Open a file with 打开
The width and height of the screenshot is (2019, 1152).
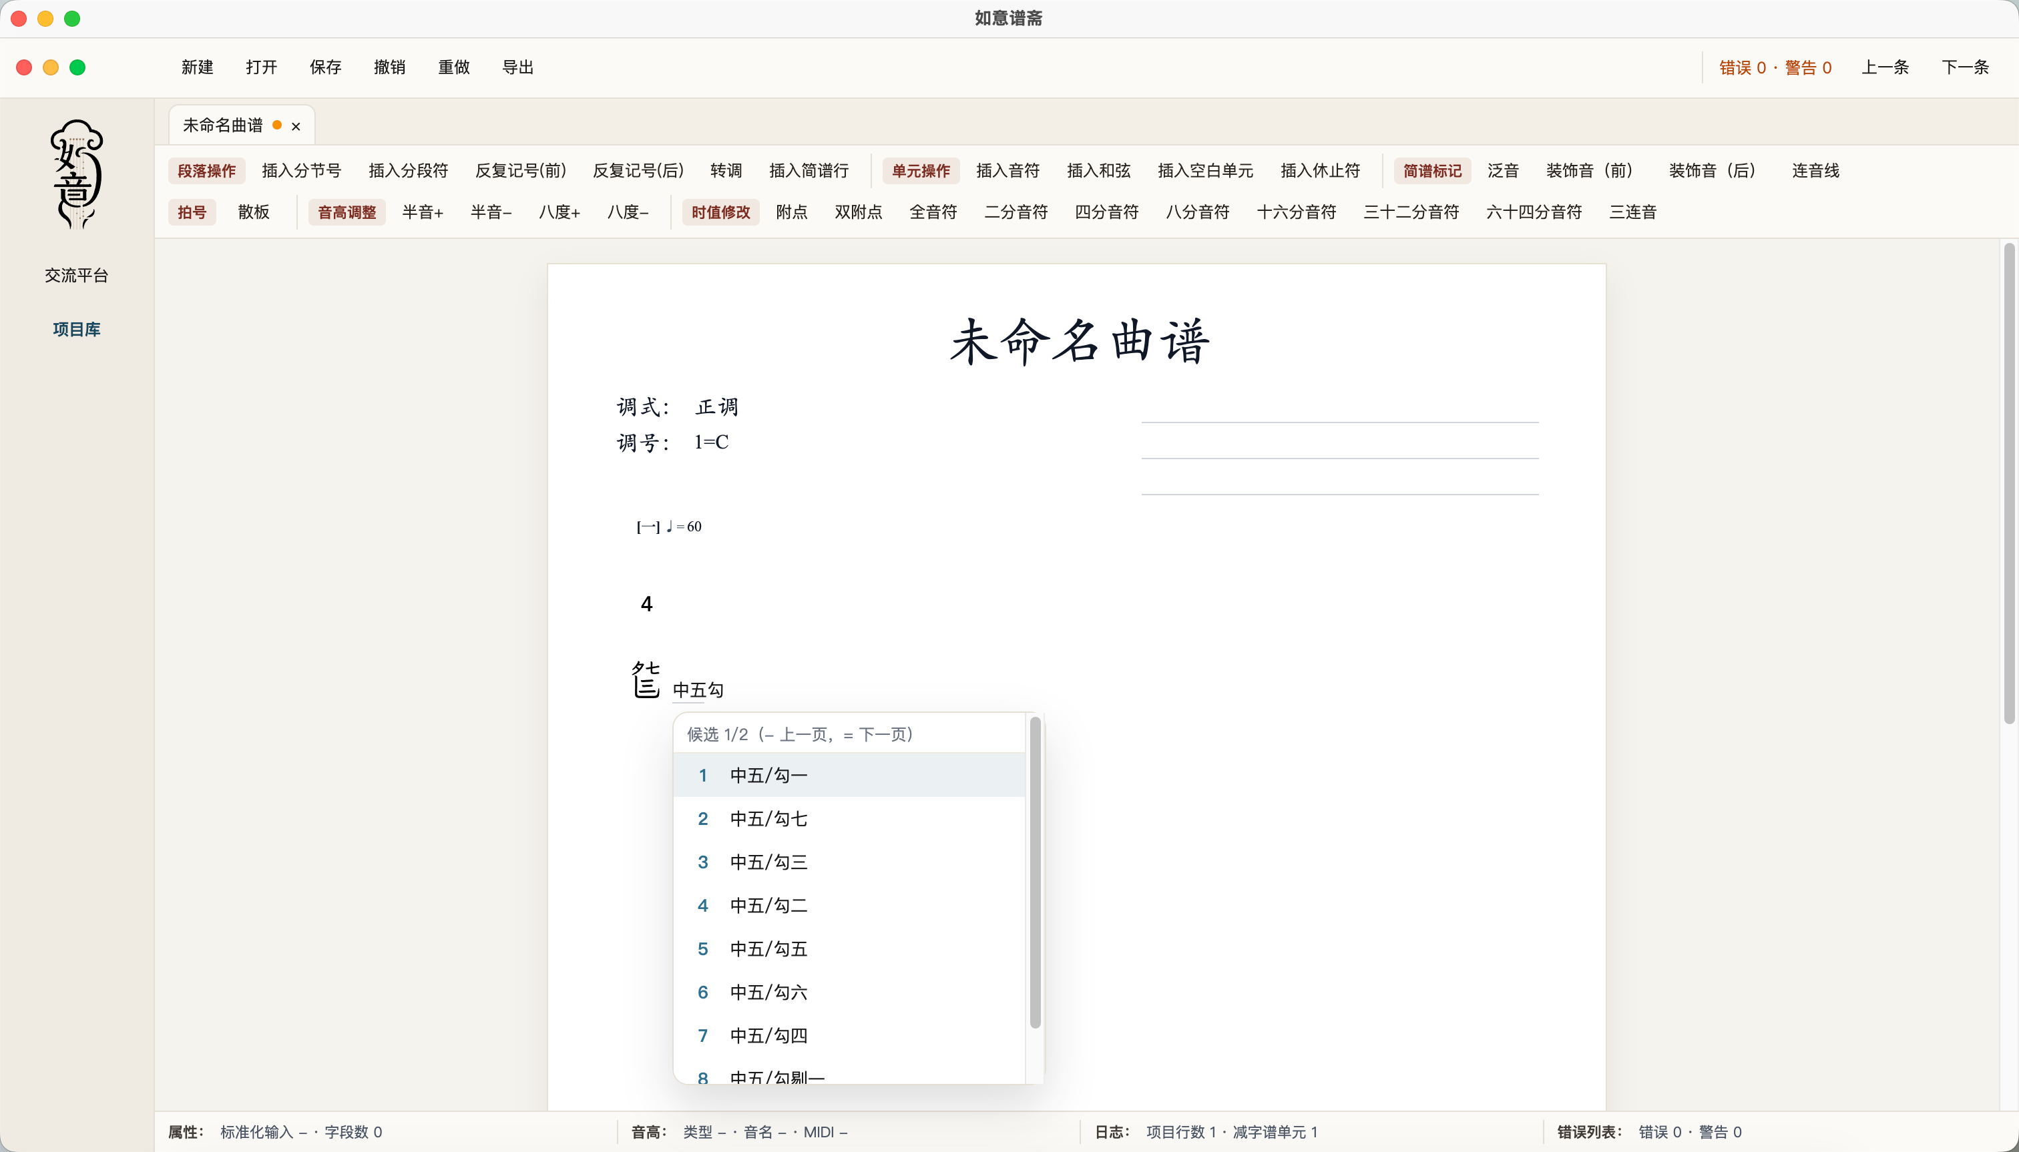(261, 67)
